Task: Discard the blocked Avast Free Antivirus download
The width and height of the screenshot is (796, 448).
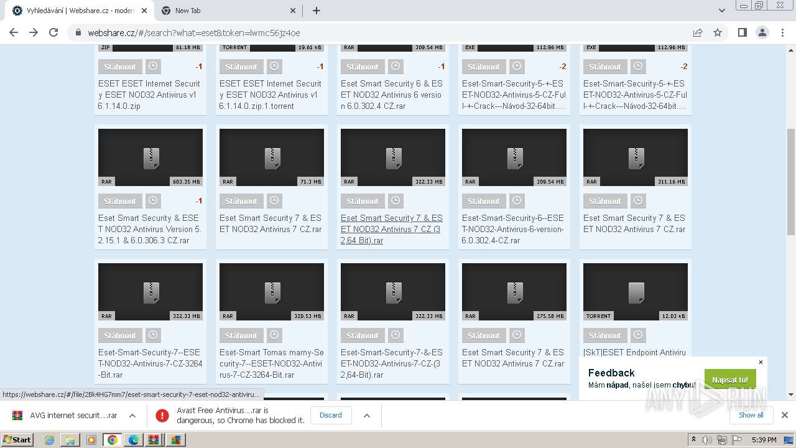Action: coord(331,415)
